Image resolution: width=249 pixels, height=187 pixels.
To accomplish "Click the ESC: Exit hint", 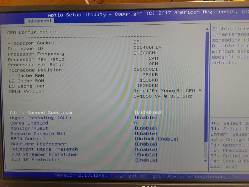I will pos(224,166).
